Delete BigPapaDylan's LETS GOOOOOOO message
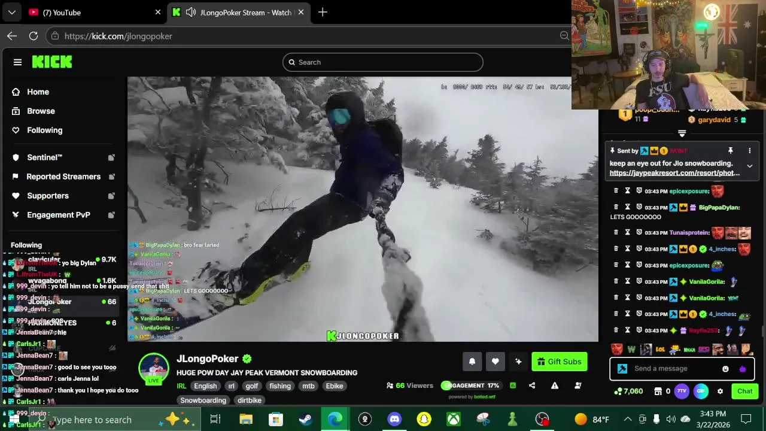The image size is (766, 431). pos(616,207)
